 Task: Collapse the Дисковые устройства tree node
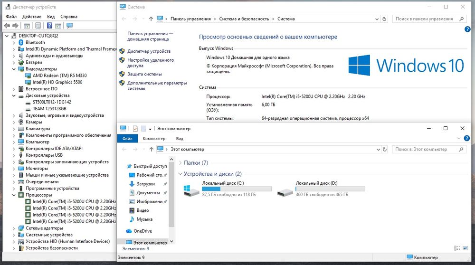coord(14,95)
